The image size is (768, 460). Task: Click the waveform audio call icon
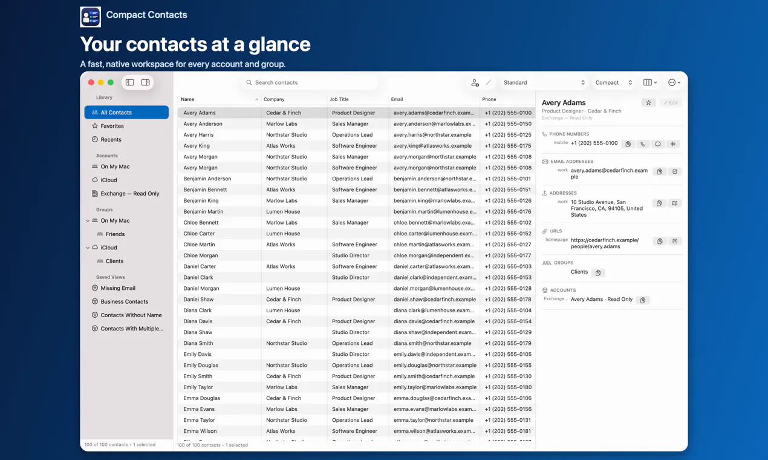point(673,144)
